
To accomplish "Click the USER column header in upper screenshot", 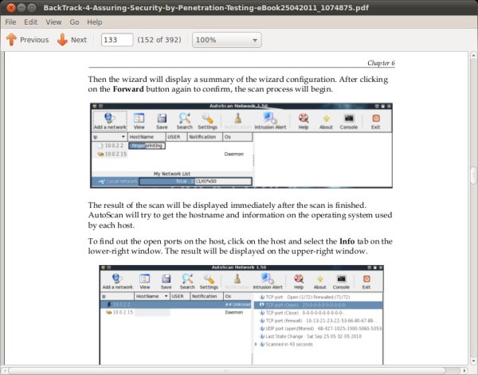I will [176, 137].
